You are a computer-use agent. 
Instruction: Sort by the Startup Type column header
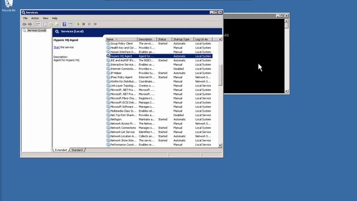[183, 39]
